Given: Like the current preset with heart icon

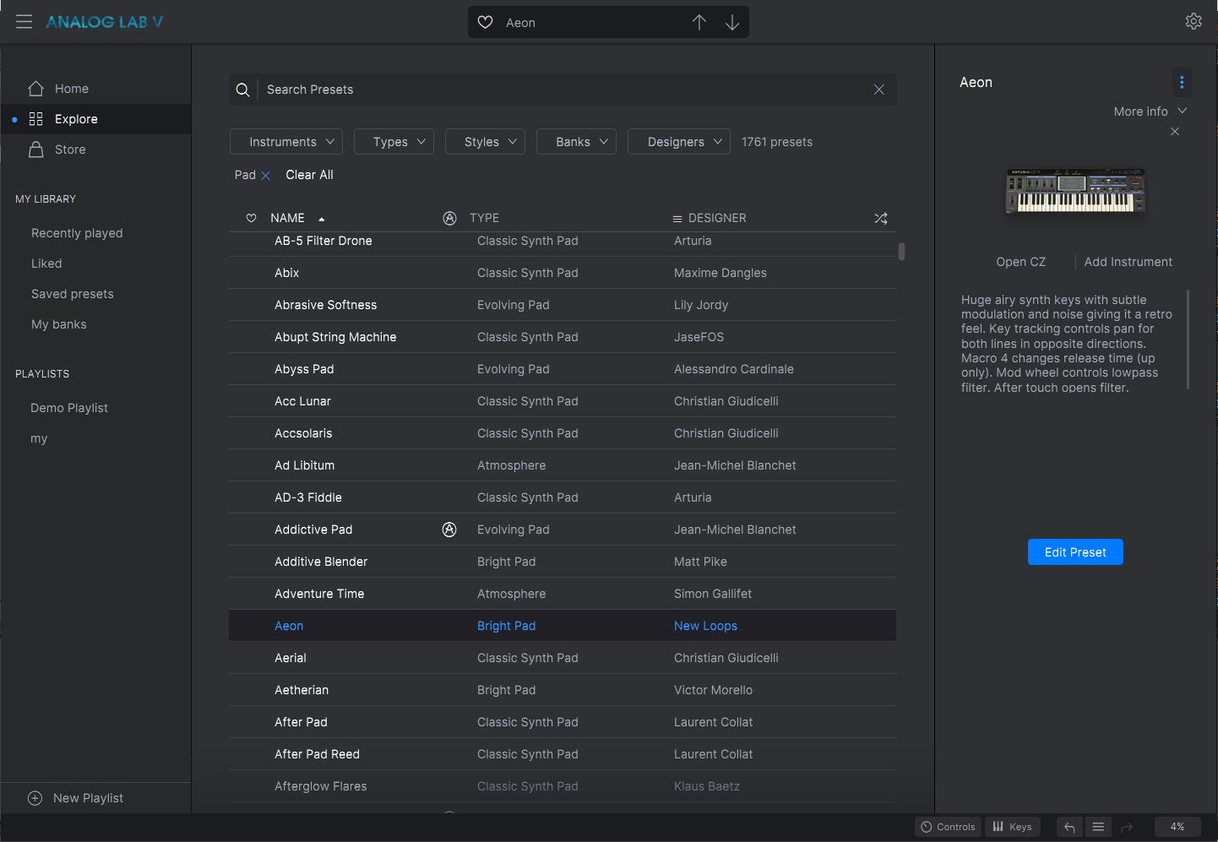Looking at the screenshot, I should [x=485, y=23].
